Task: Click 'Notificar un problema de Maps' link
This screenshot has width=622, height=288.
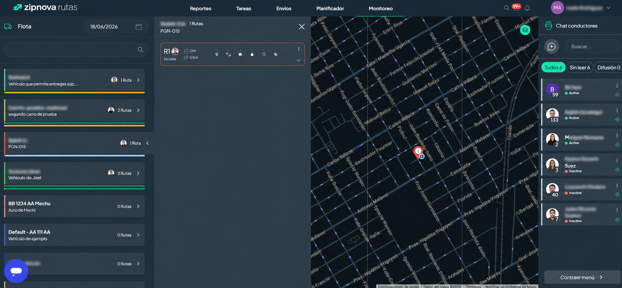Action: click(x=511, y=286)
